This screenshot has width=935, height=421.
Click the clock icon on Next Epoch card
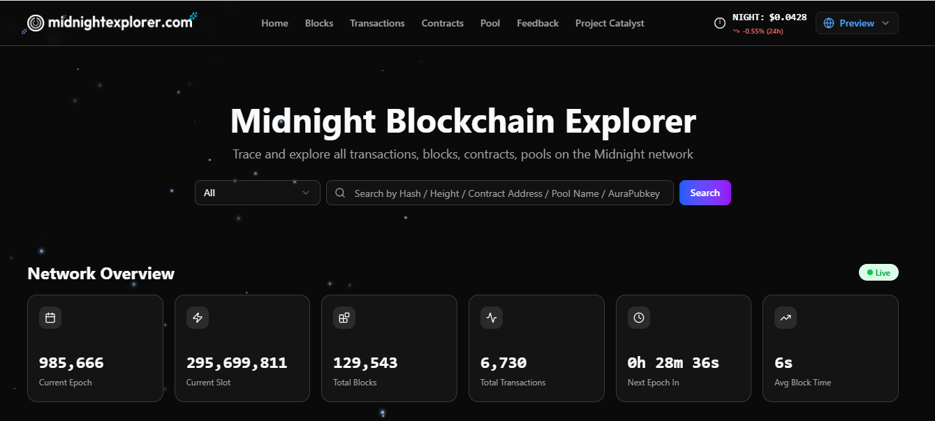pos(639,318)
